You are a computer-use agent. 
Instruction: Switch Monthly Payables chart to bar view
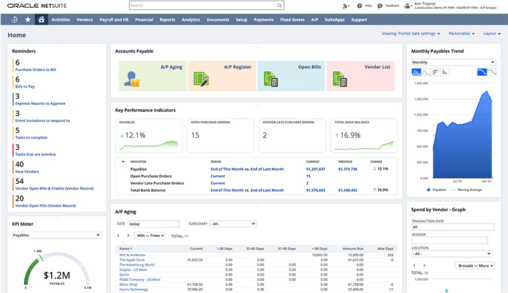coord(445,72)
